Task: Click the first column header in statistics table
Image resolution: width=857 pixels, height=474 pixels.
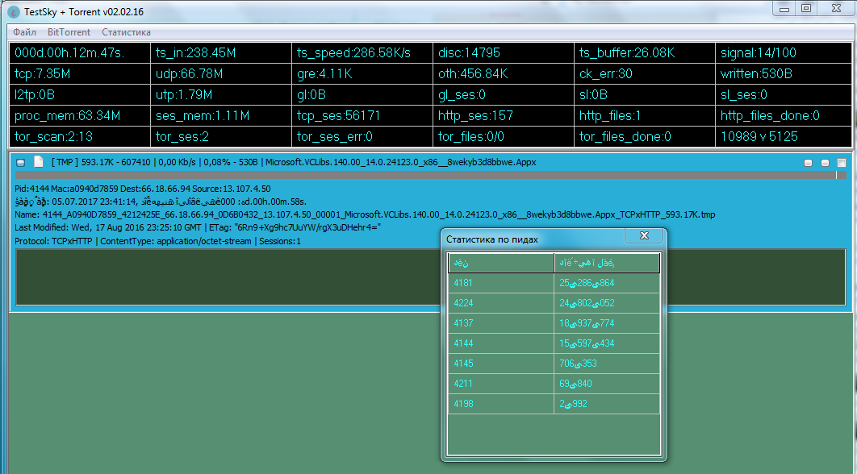Action: [500, 263]
